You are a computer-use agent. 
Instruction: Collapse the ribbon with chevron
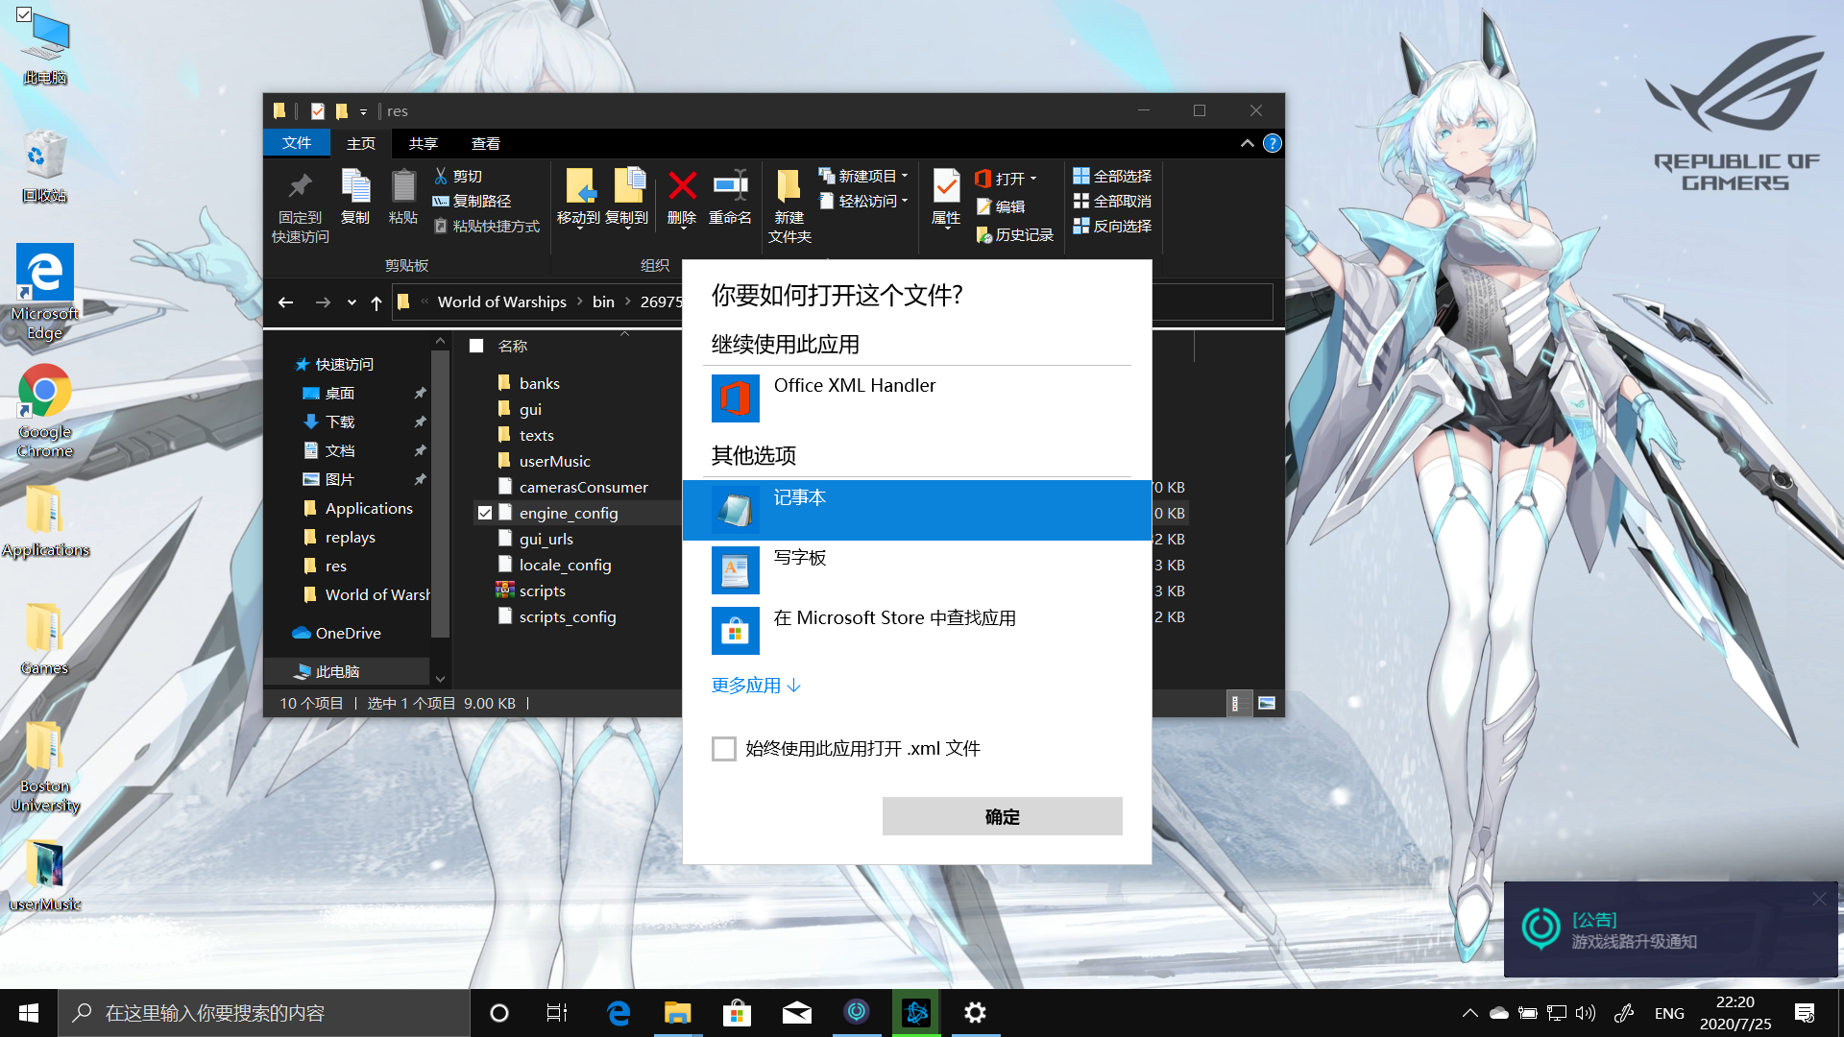[x=1247, y=143]
